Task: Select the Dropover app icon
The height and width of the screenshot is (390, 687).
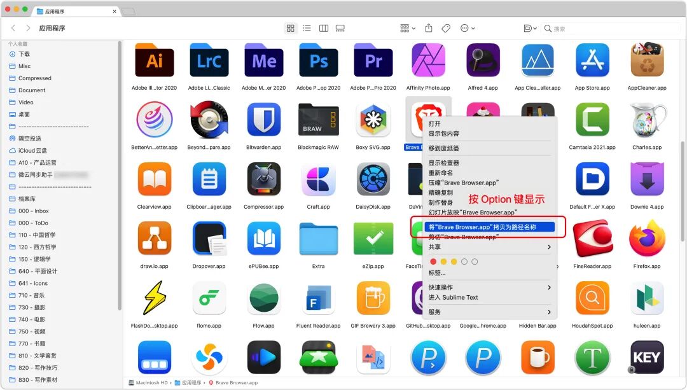Action: [209, 239]
